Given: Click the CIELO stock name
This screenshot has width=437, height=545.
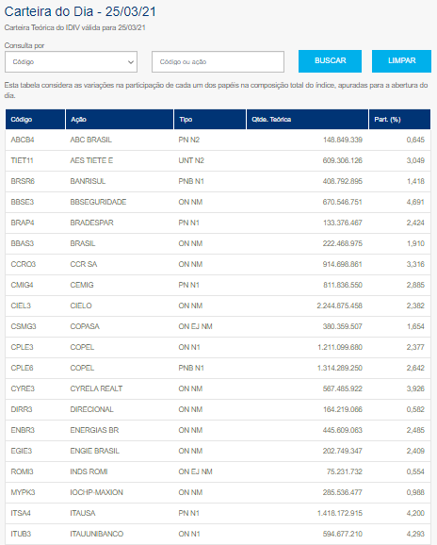Looking at the screenshot, I should [81, 306].
